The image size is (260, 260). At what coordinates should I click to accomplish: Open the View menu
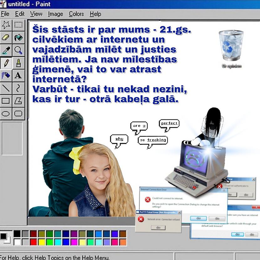point(36,14)
